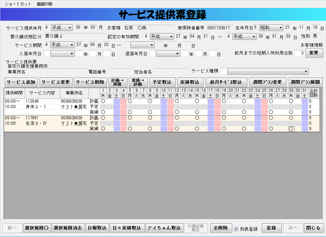Click the アイちゃん取込 button
326x237 pixels.
pyautogui.click(x=164, y=228)
